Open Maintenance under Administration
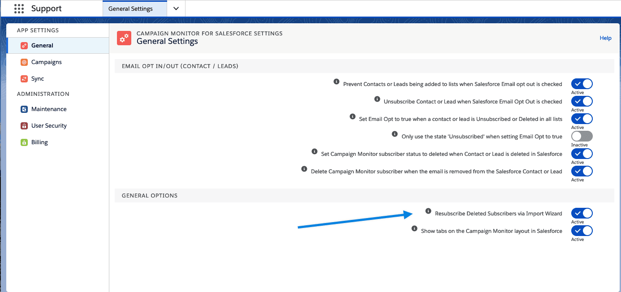621x292 pixels. click(x=58, y=109)
